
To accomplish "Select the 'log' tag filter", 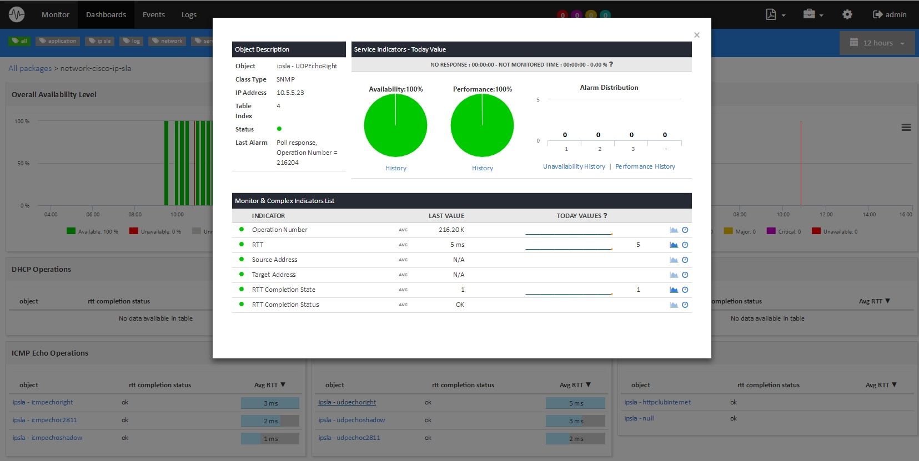I will (x=132, y=40).
